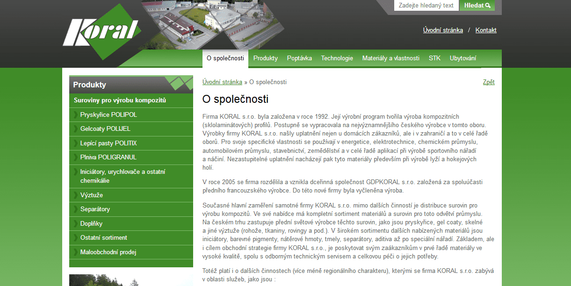Click the breadcrumb link Úvodní stránka
Viewport: 571px width, 286px height.
(x=222, y=82)
